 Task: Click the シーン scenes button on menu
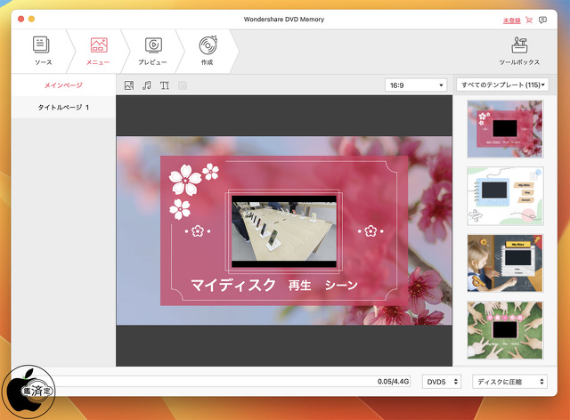pos(341,286)
